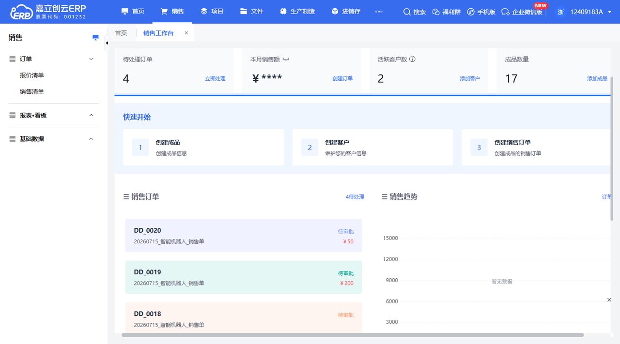The image size is (620, 344).
Task: Expand the 报表•看板 sidebar group
Action: tap(91, 115)
